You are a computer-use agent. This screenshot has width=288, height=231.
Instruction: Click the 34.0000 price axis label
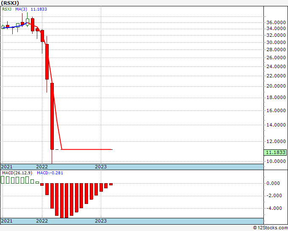(x=276, y=28)
